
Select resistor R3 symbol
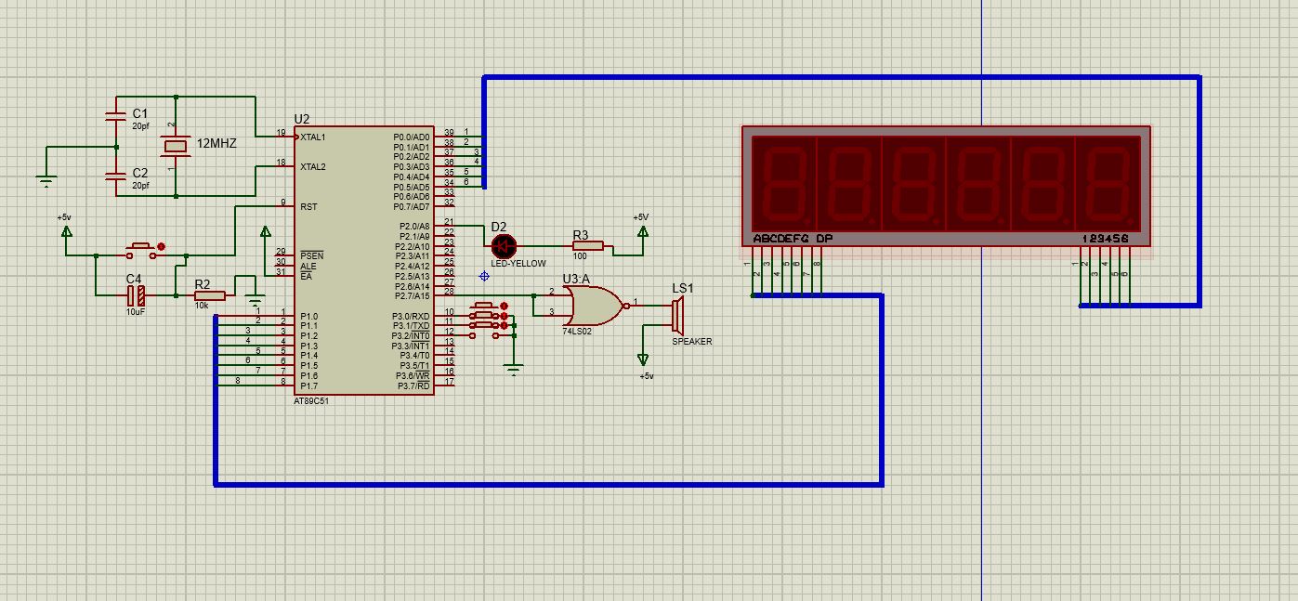tap(587, 246)
